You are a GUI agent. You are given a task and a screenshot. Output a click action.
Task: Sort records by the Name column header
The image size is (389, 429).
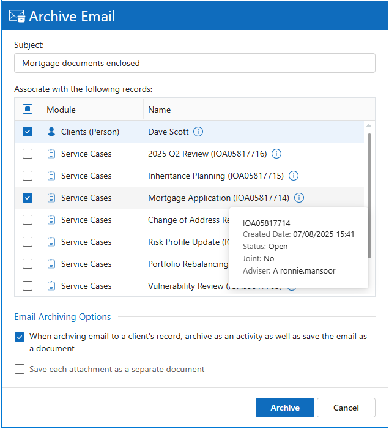pos(159,110)
